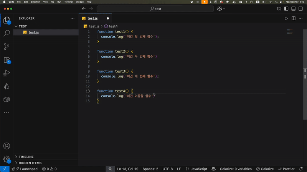
Task: Open the Source Control view
Action: 7,47
